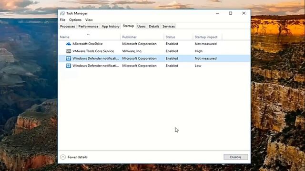
Task: Click the Fewer details label
Action: tap(77, 157)
